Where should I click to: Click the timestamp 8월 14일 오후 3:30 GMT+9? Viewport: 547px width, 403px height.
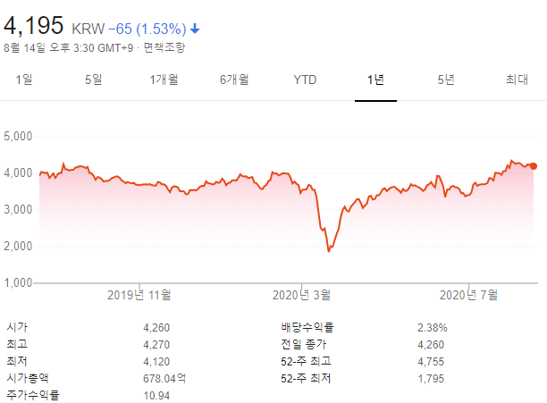click(68, 47)
